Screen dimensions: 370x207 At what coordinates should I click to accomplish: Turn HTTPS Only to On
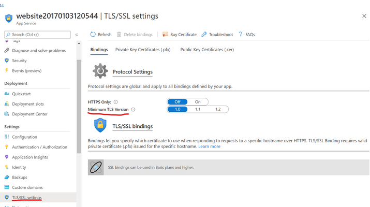click(198, 102)
